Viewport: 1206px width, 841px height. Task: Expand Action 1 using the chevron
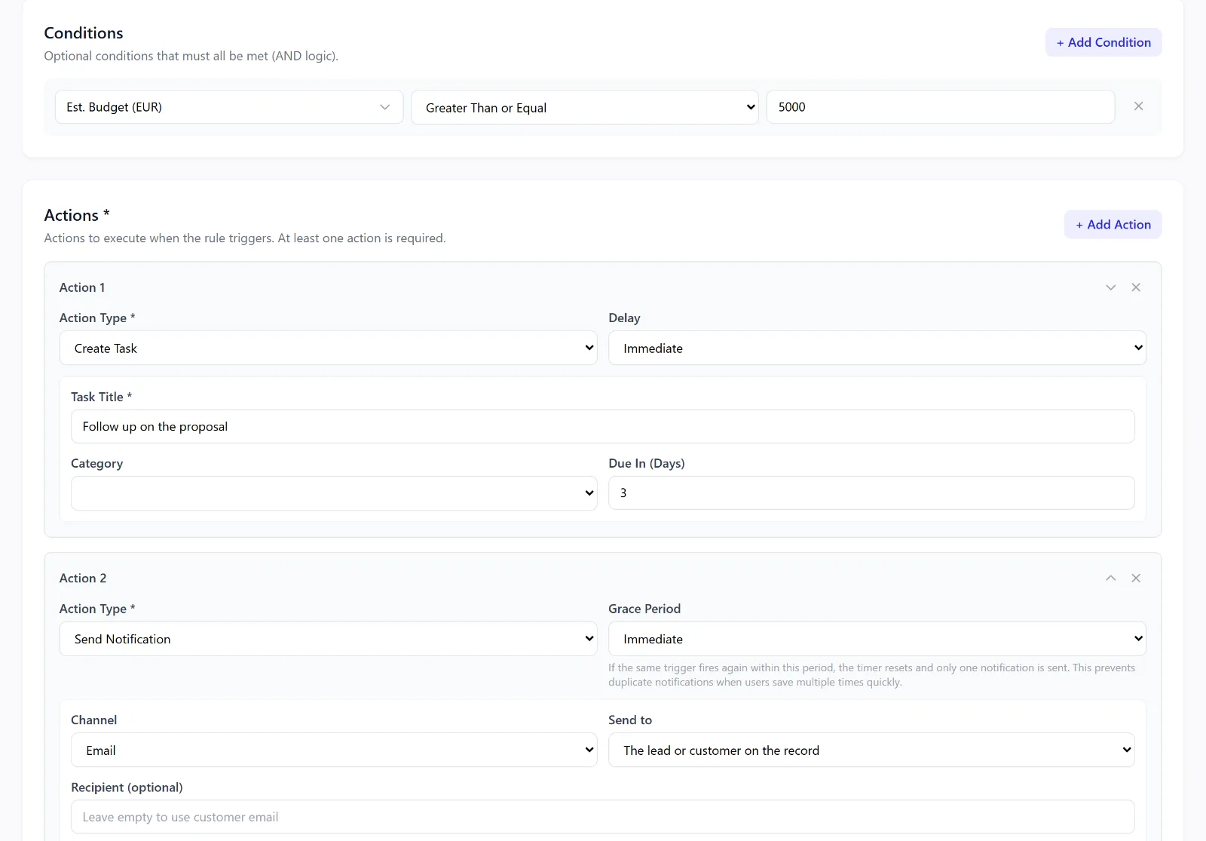pos(1110,287)
